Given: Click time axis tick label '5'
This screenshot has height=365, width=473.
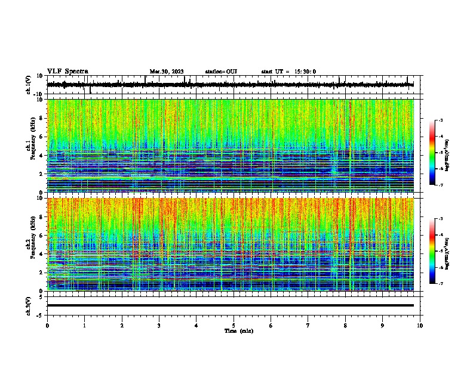Looking at the screenshot, I should [234, 326].
